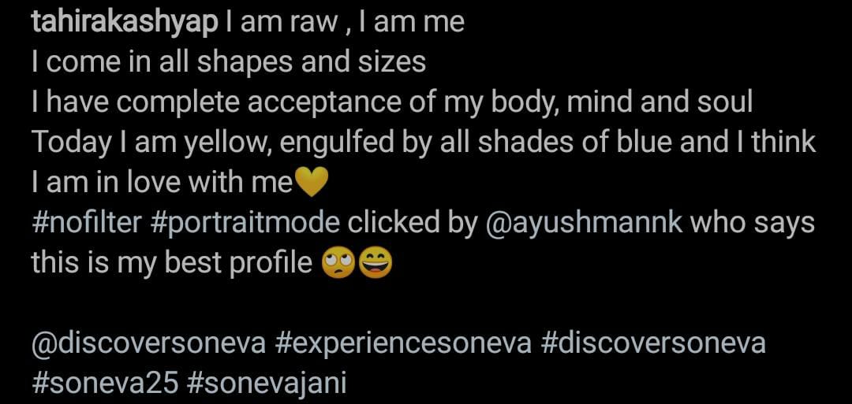Open the #soneva25 hashtag
Viewport: 852px width, 404px height.
tap(105, 384)
